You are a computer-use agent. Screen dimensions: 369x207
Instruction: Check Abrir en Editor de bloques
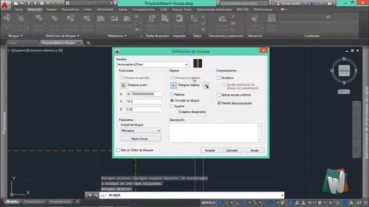(x=118, y=150)
